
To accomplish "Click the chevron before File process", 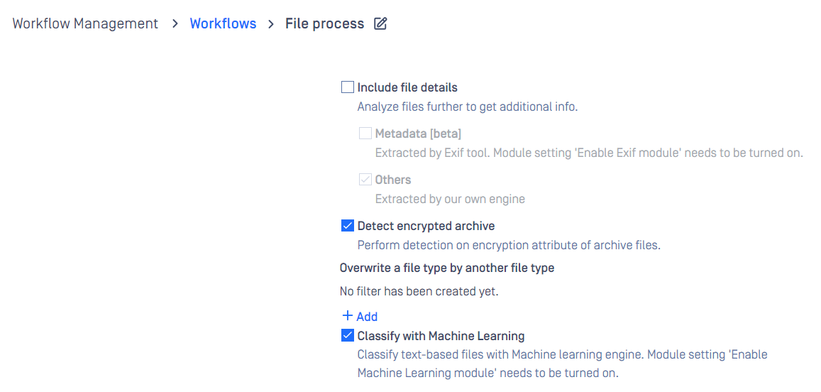I will tap(270, 24).
